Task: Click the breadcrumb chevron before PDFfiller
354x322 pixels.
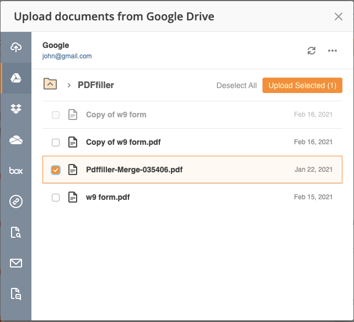Action: [x=69, y=85]
